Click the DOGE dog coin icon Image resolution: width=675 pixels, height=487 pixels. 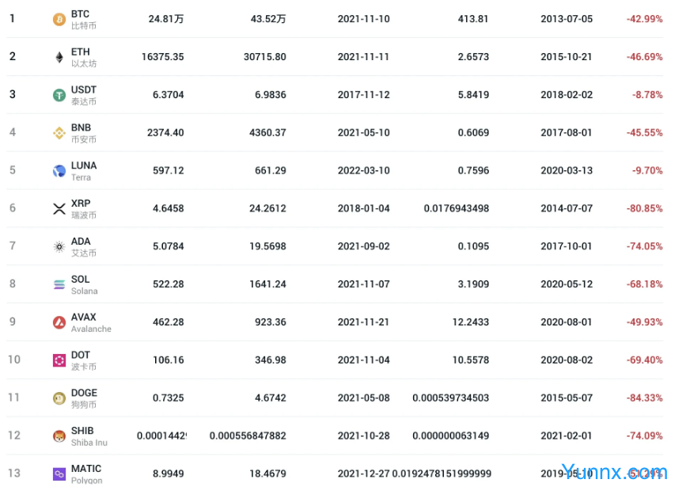pos(59,398)
